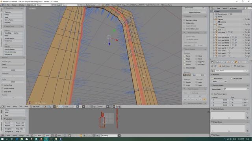Toggle render icon for clock part 4.000

248,38
